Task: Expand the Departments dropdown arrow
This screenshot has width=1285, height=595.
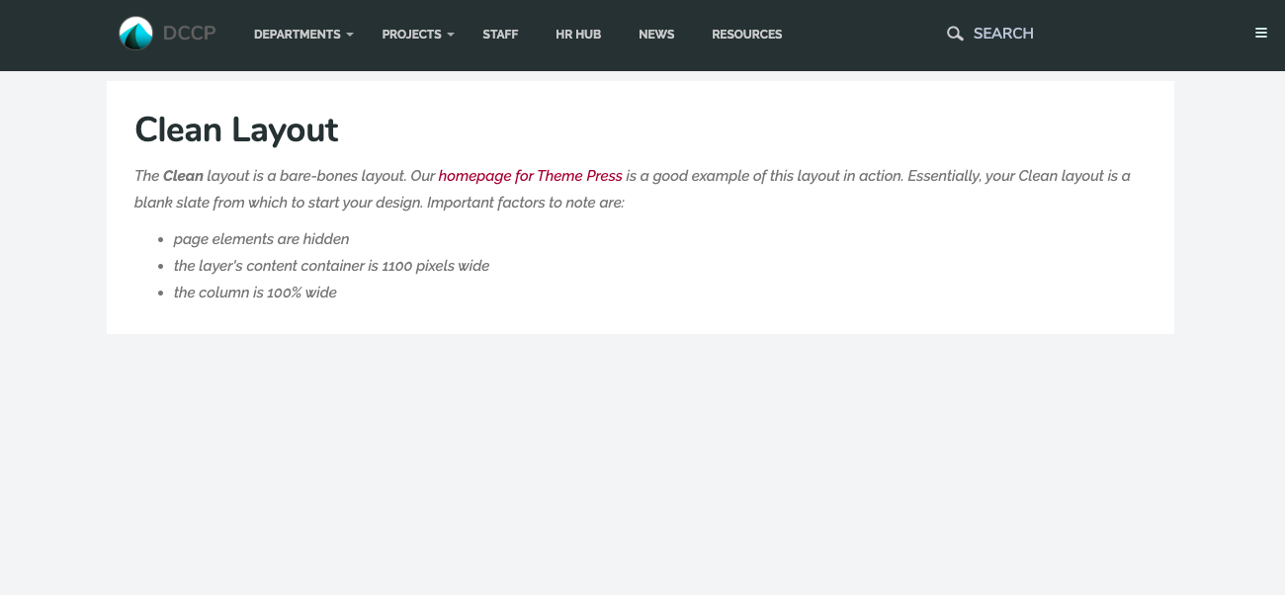Action: point(350,35)
